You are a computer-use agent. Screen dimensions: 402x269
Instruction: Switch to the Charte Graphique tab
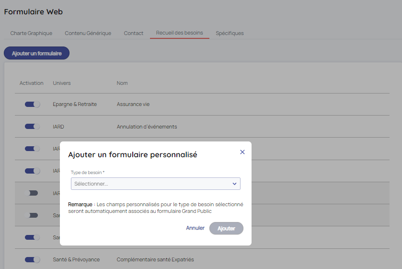coord(31,33)
